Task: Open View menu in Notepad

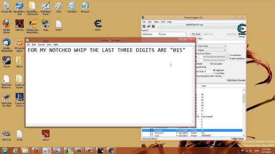Action: click(49, 44)
